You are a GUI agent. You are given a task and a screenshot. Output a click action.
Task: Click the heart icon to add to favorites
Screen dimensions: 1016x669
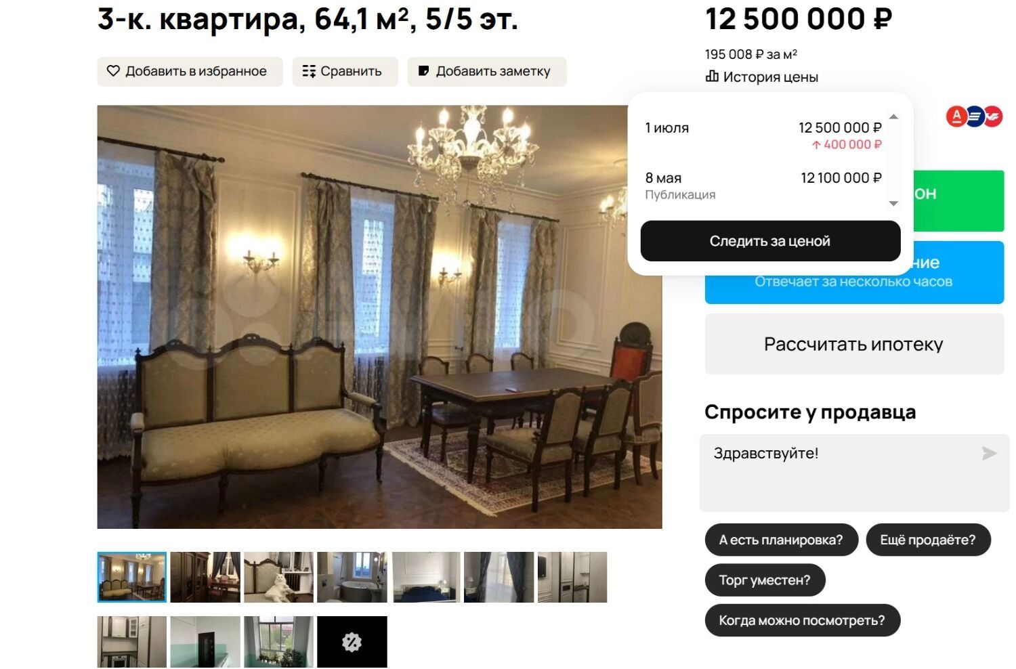point(113,71)
